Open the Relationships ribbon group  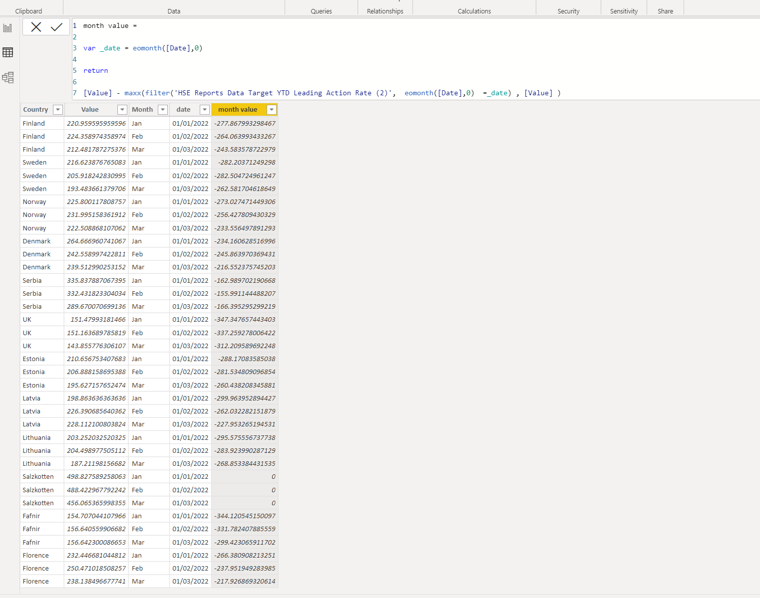(x=385, y=11)
